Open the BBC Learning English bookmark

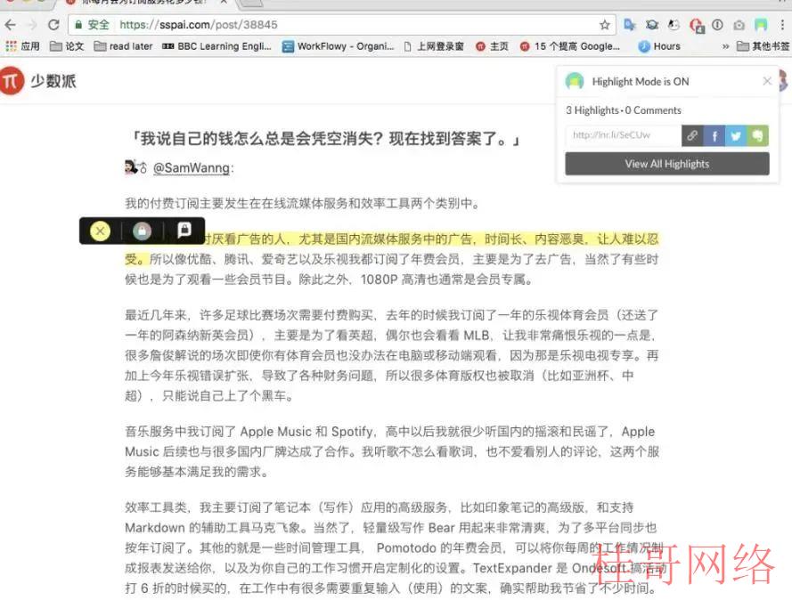click(x=216, y=46)
